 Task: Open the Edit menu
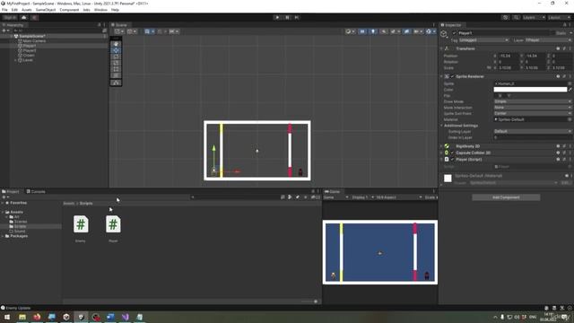pos(14,10)
